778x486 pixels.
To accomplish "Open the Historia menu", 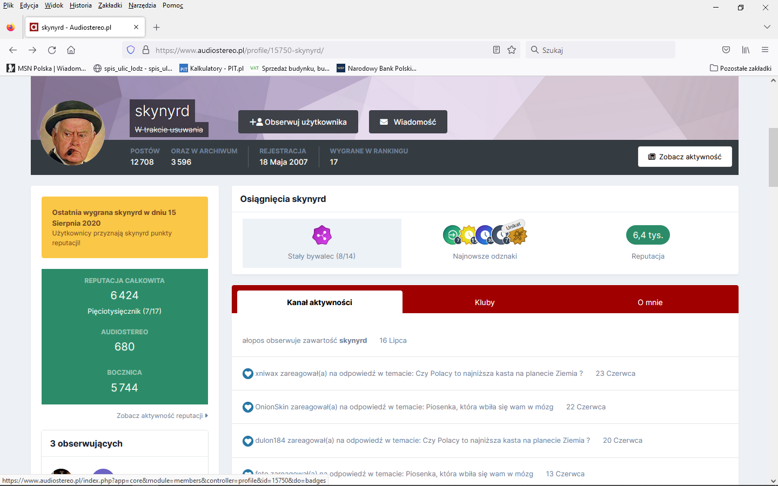I will [x=81, y=5].
